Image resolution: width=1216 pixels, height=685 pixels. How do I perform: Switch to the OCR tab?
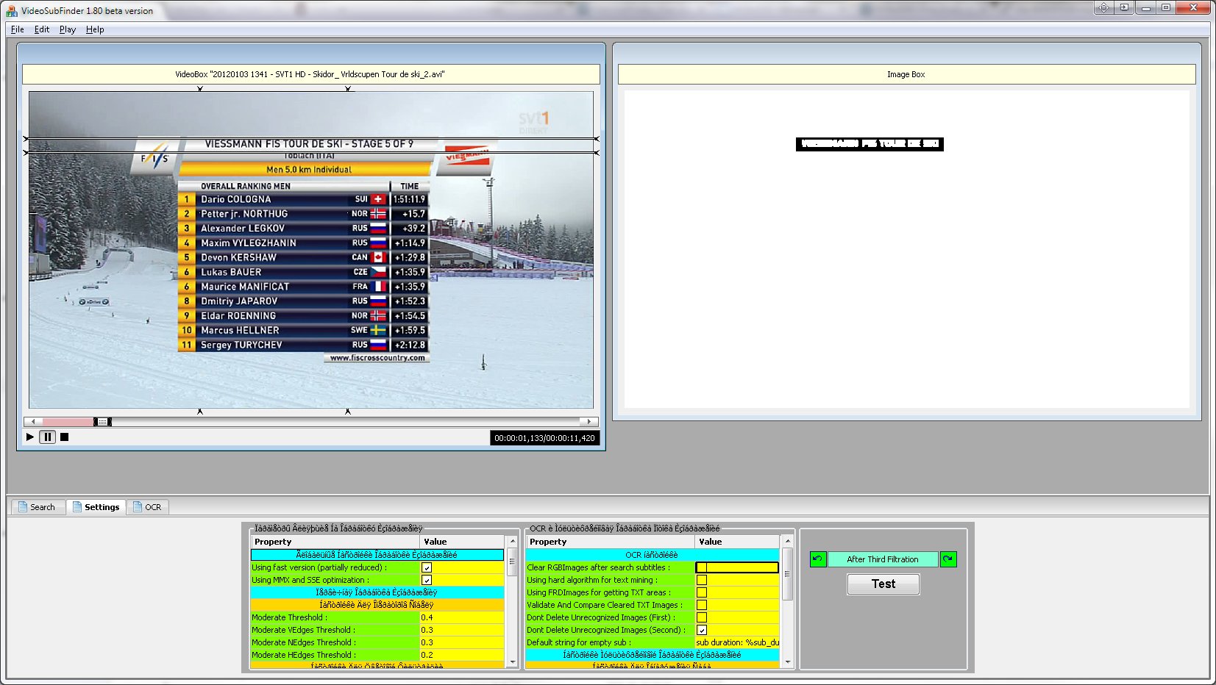click(148, 507)
